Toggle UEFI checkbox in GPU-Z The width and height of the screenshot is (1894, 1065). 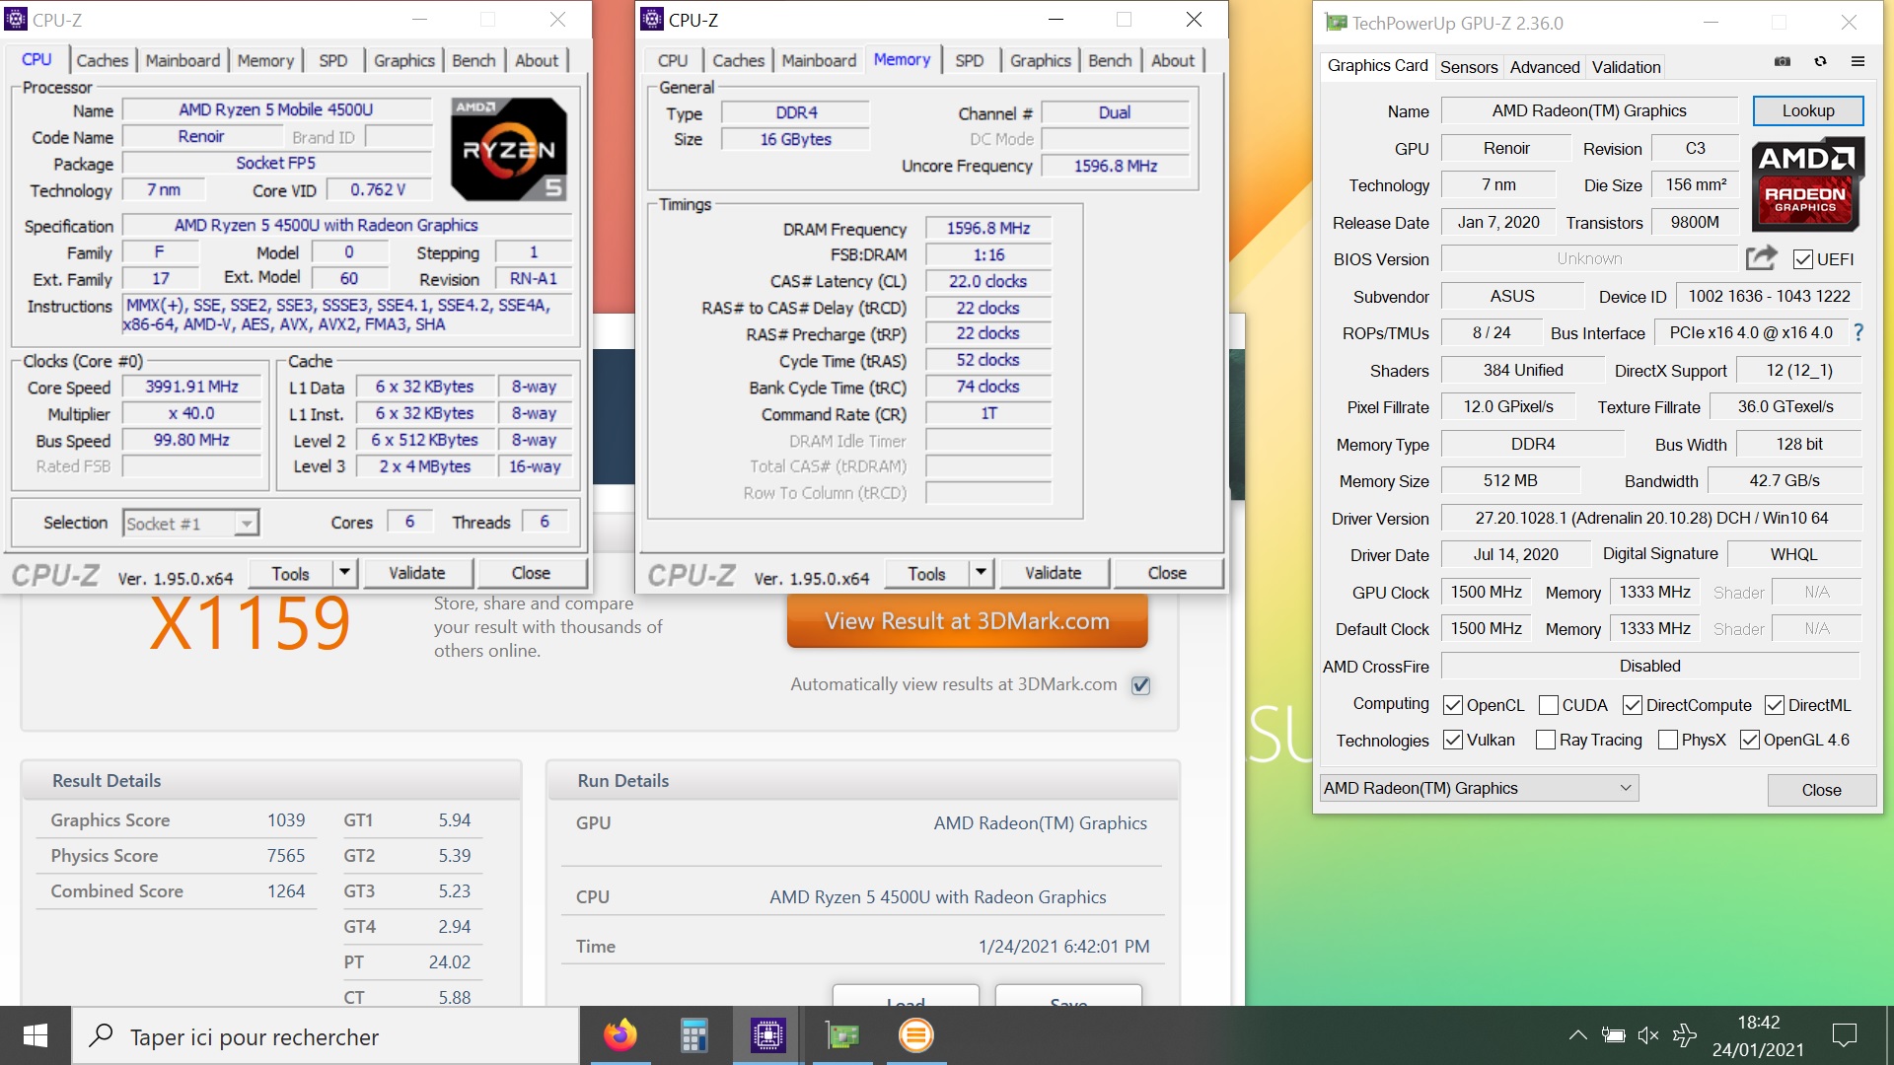1803,259
